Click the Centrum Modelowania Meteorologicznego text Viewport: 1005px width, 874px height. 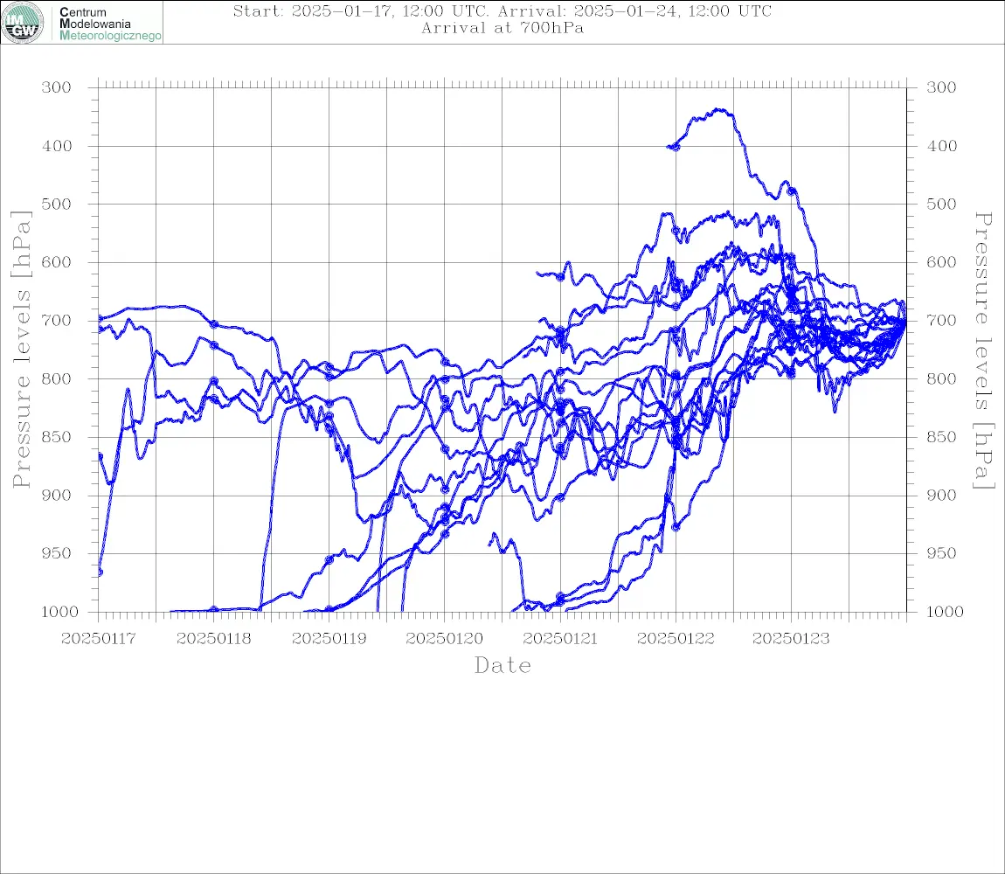point(110,24)
